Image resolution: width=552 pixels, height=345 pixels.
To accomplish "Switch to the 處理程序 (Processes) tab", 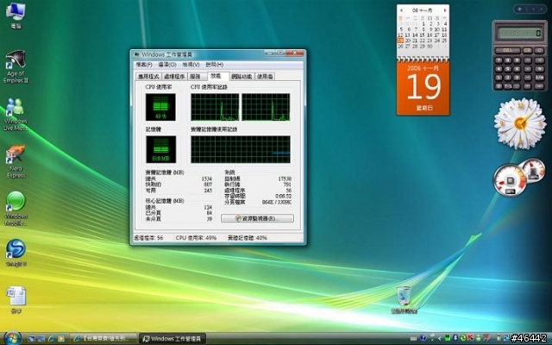I will point(174,77).
